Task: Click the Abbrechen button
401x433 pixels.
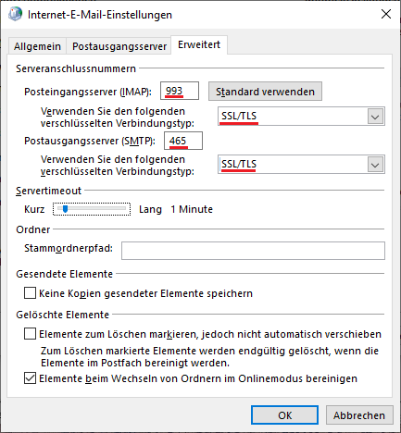Action: tap(359, 415)
